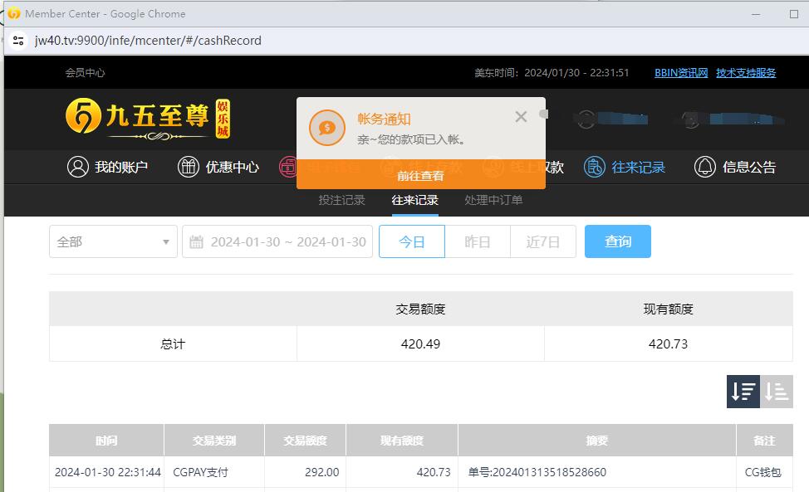The width and height of the screenshot is (809, 492).
Task: Click the 现有额度 table column header
Action: [x=402, y=441]
